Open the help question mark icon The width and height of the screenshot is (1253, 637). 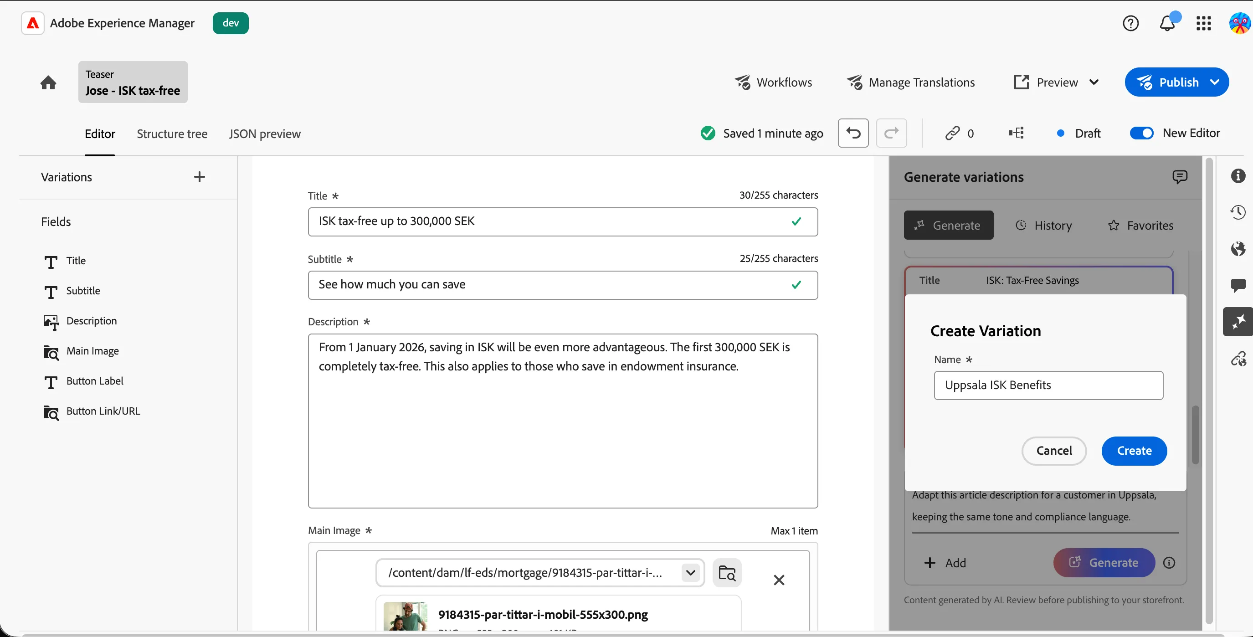click(x=1130, y=23)
